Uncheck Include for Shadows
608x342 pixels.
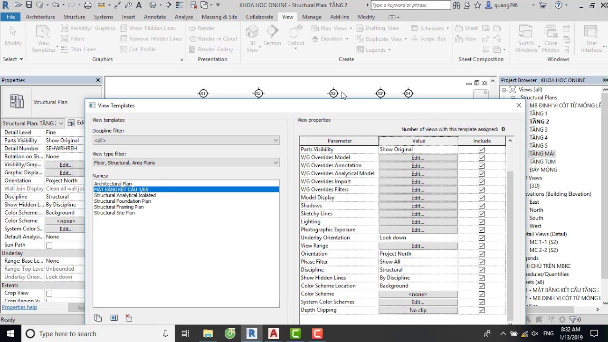[482, 206]
